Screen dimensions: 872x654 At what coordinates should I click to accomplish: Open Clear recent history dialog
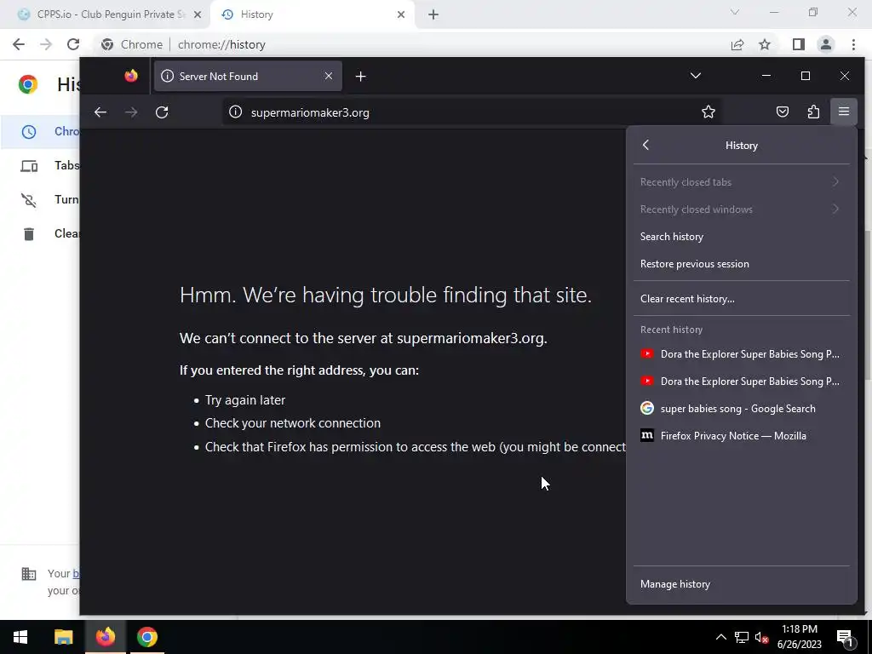tap(742, 299)
